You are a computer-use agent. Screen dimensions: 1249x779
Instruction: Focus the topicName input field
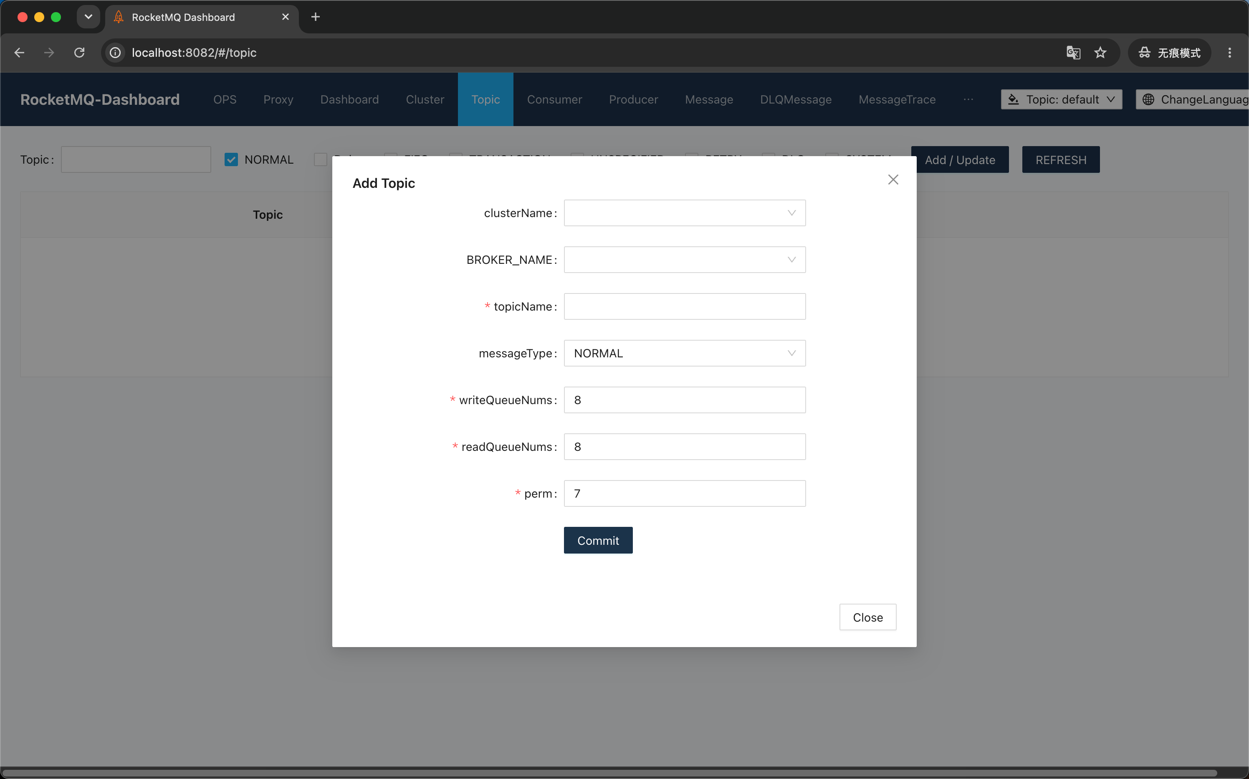pyautogui.click(x=685, y=306)
